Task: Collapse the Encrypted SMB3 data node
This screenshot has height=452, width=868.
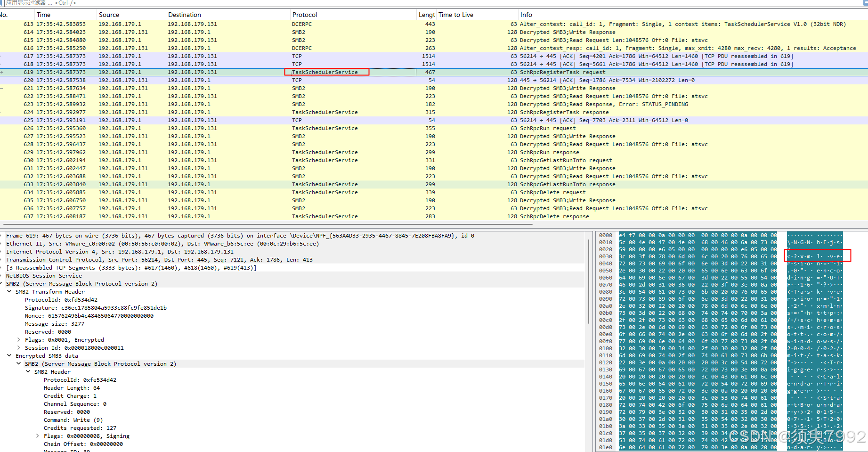Action: click(x=9, y=356)
